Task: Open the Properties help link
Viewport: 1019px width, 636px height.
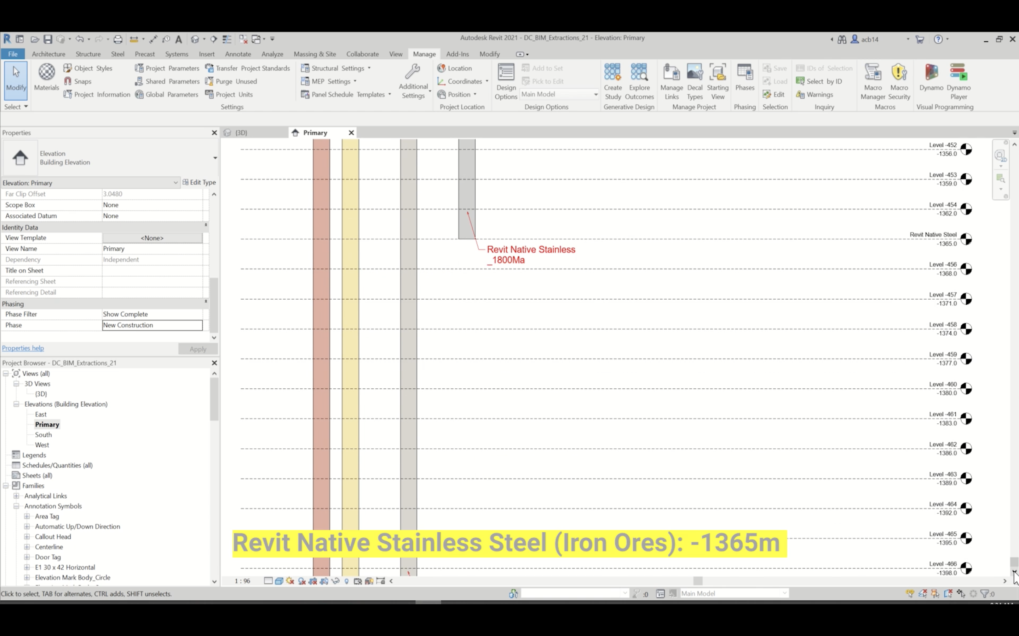Action: coord(23,348)
